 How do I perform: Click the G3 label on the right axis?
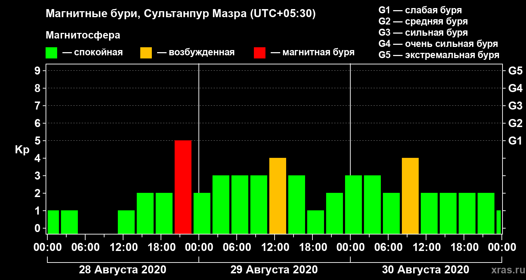click(515, 106)
